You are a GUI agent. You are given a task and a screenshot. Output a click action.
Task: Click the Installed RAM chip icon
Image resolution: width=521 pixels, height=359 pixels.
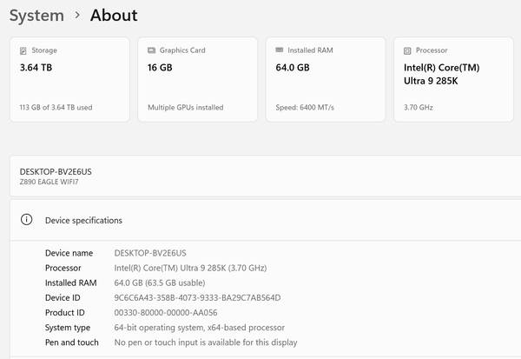click(280, 50)
